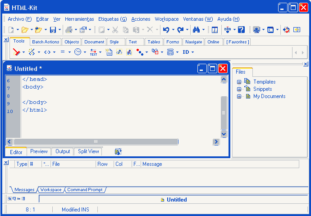This screenshot has height=216, width=311.
Task: Expand the Templates tree node
Action: pos(239,82)
